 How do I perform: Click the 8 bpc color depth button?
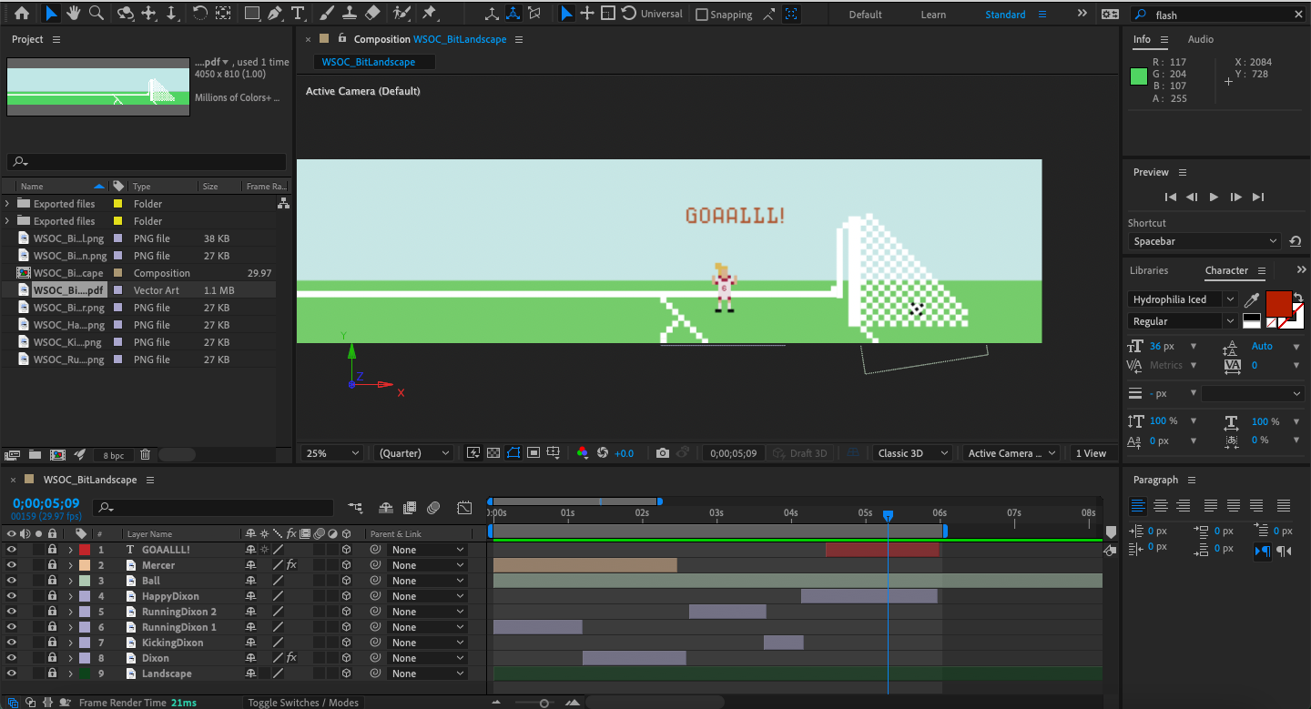tap(114, 455)
